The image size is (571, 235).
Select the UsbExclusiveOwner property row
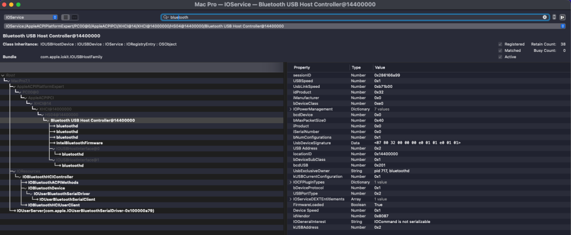click(429, 171)
